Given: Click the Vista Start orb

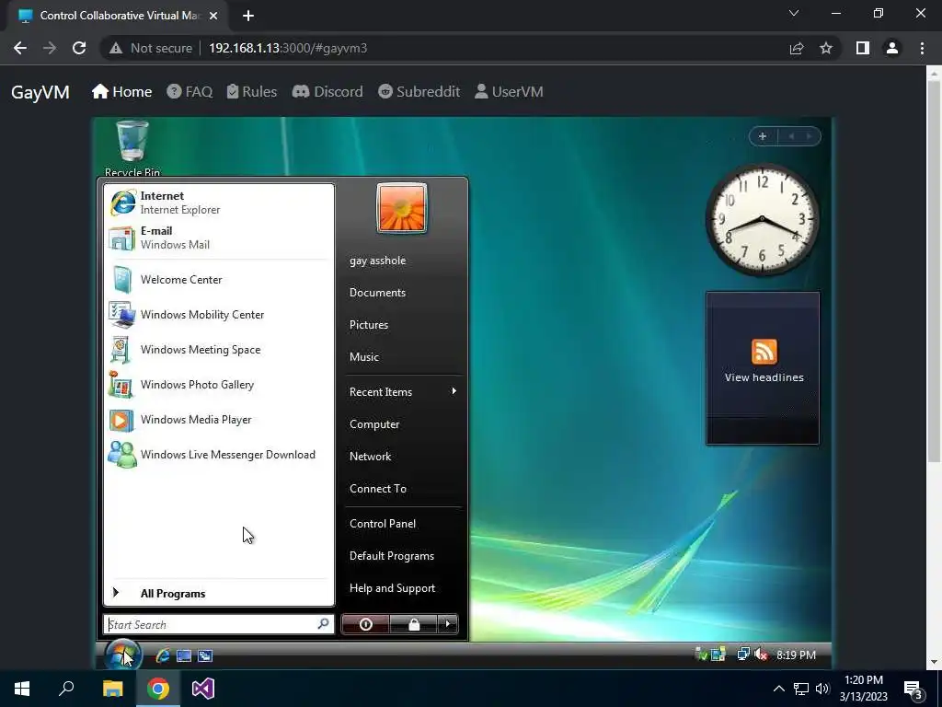Looking at the screenshot, I should pyautogui.click(x=123, y=655).
